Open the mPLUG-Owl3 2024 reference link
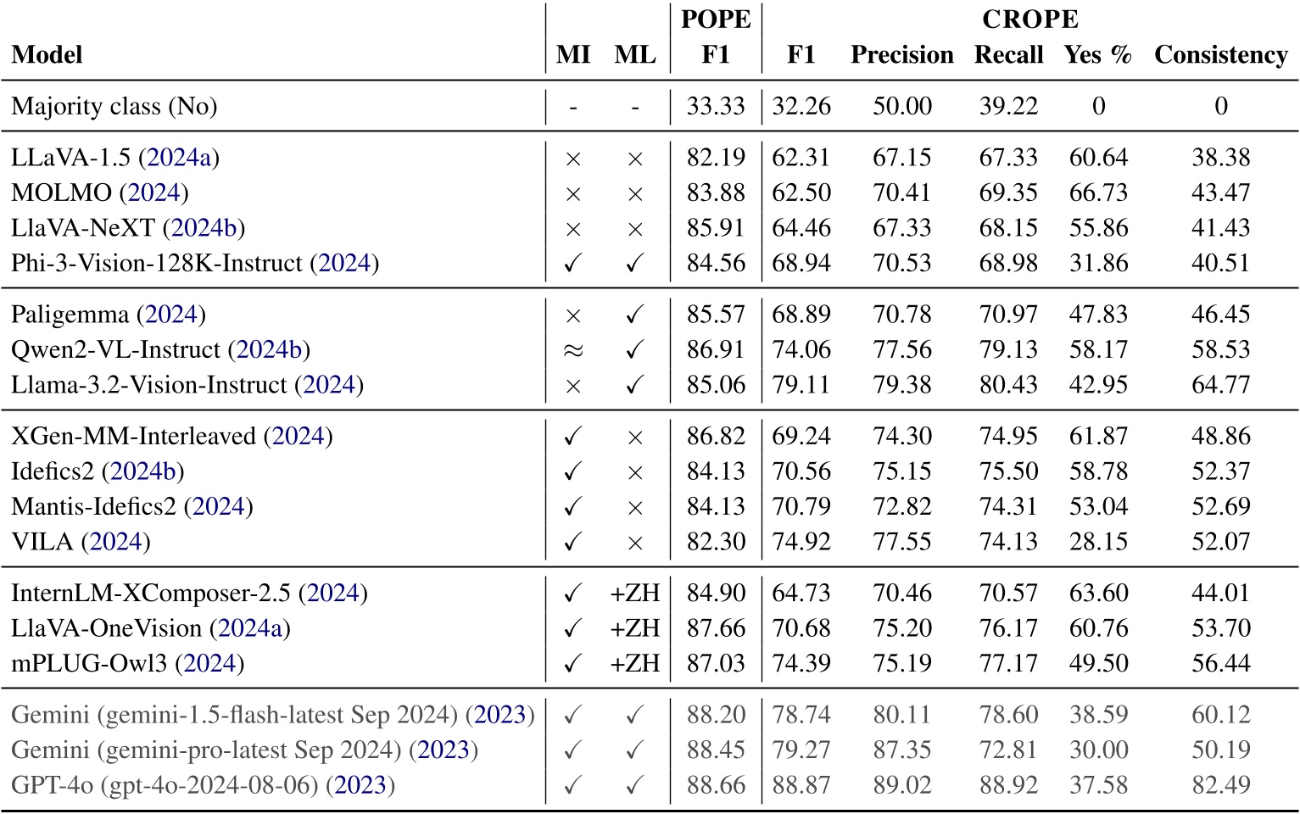 click(209, 663)
